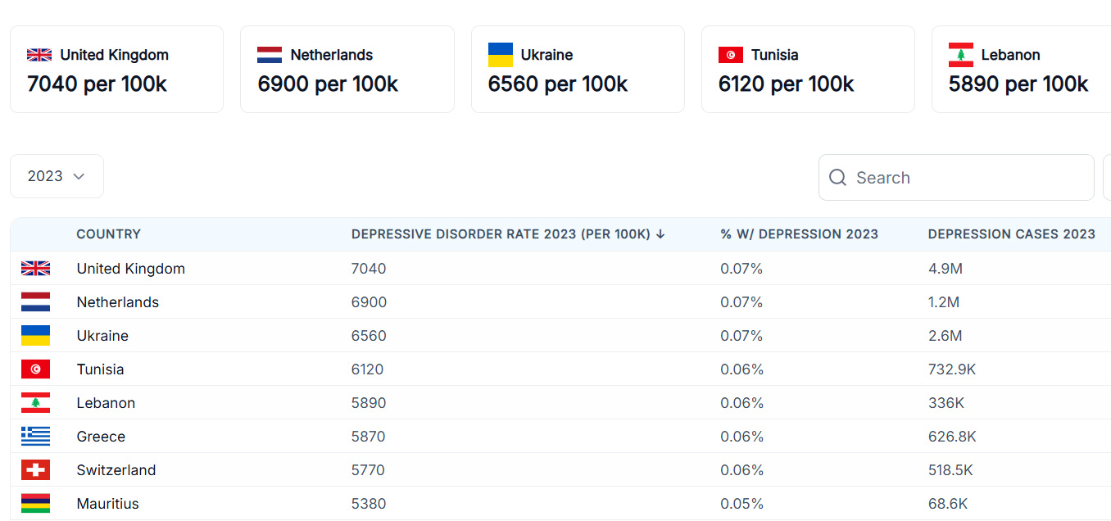This screenshot has height=521, width=1111.
Task: Sort table by Country column header
Action: pos(108,234)
